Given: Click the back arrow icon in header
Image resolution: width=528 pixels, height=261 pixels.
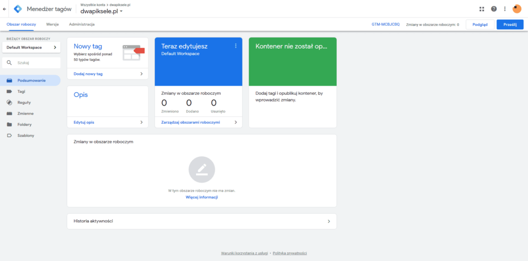Looking at the screenshot, I should click(x=5, y=9).
